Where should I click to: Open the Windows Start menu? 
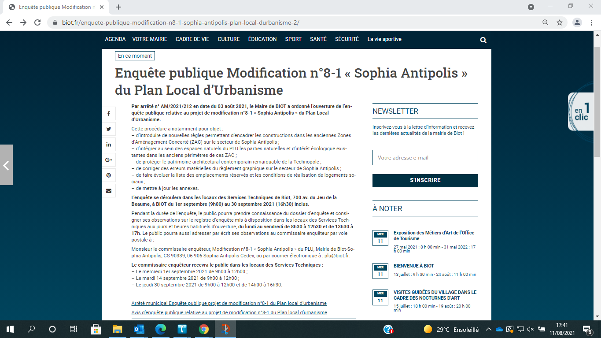pos(10,329)
